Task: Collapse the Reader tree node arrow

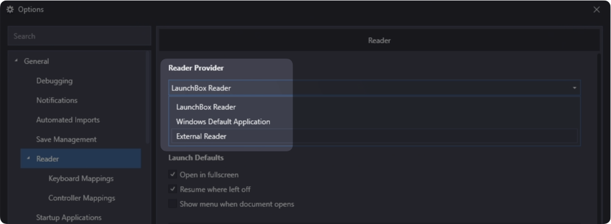Action: coord(28,159)
